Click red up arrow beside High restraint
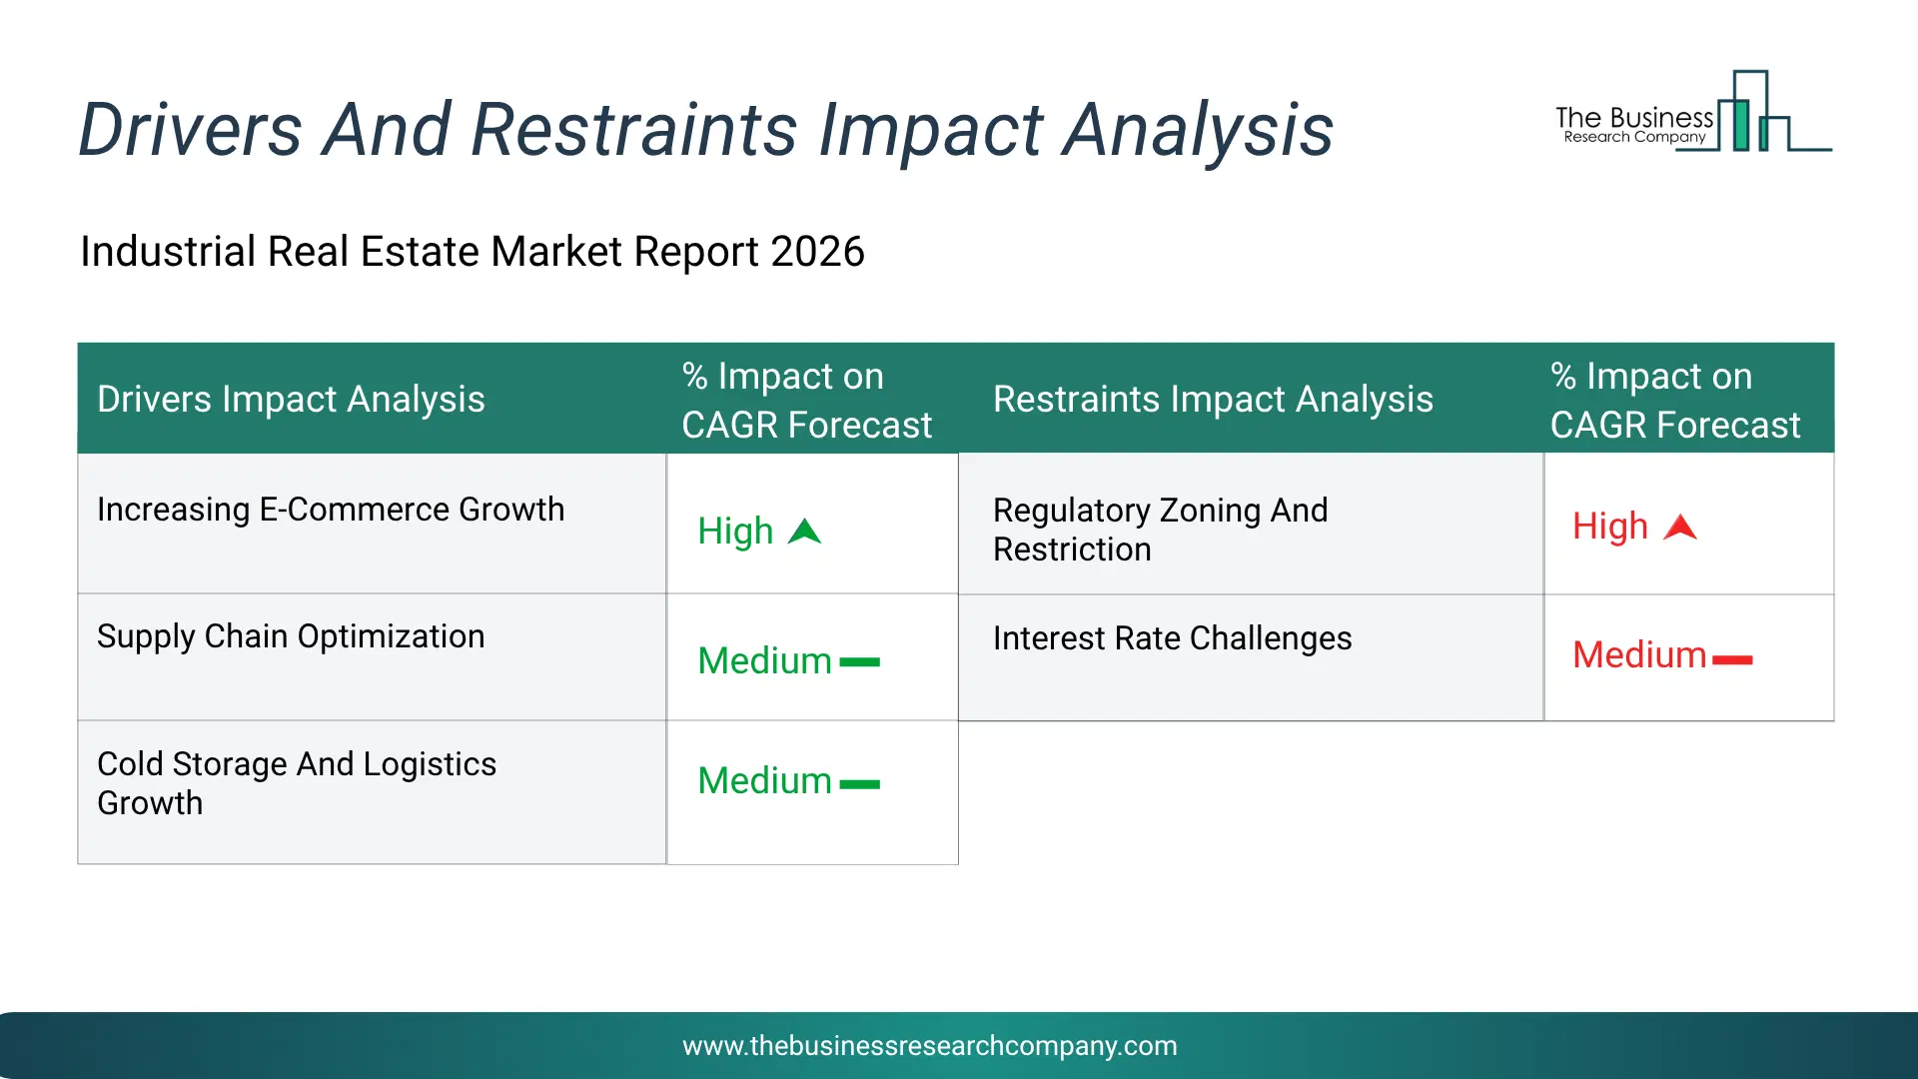 tap(1680, 528)
